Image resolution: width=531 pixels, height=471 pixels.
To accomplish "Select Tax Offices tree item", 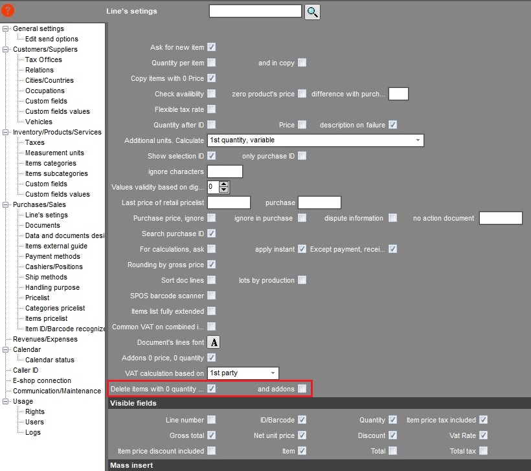I will coord(43,60).
